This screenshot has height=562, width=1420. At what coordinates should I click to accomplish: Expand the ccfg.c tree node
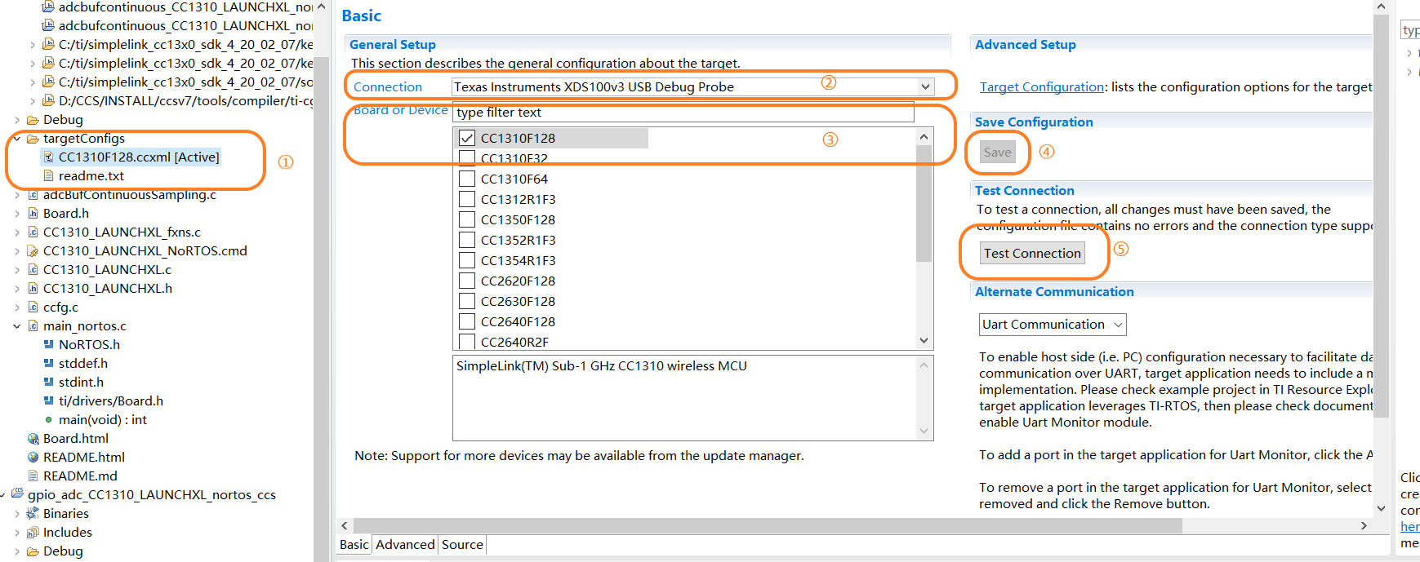17,308
